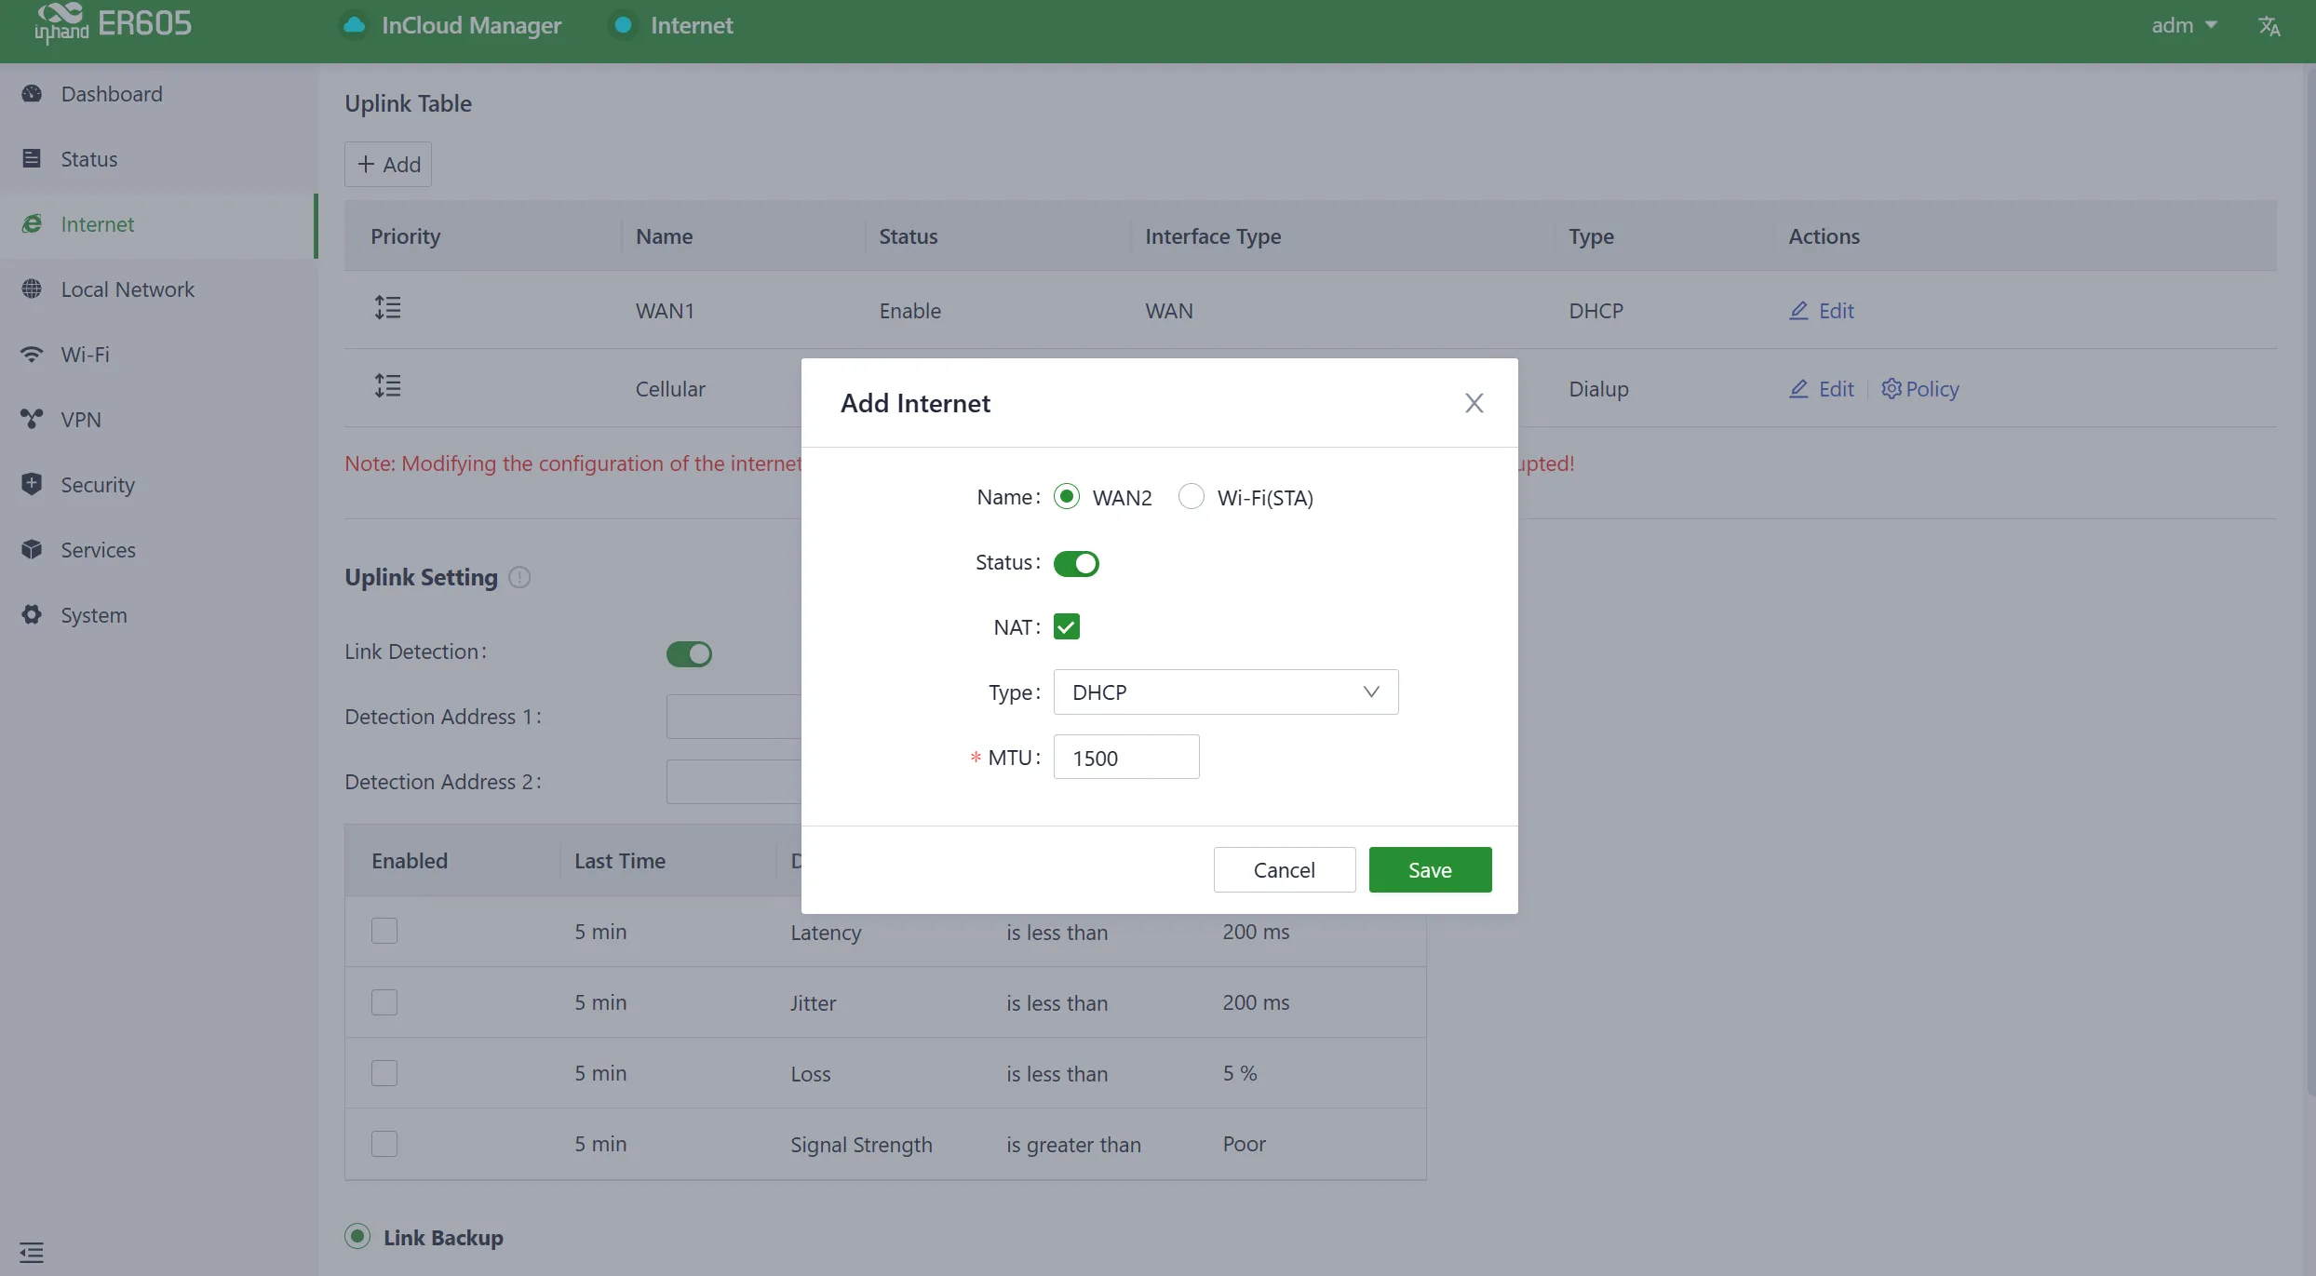Enable the Jitter policy checkbox

coord(384,1002)
